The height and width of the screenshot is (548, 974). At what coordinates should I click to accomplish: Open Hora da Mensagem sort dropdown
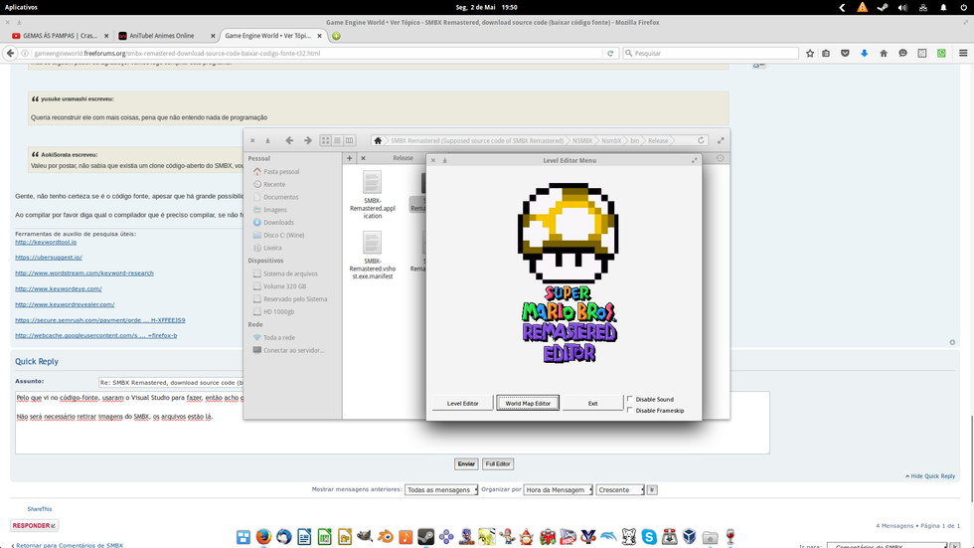coord(558,489)
